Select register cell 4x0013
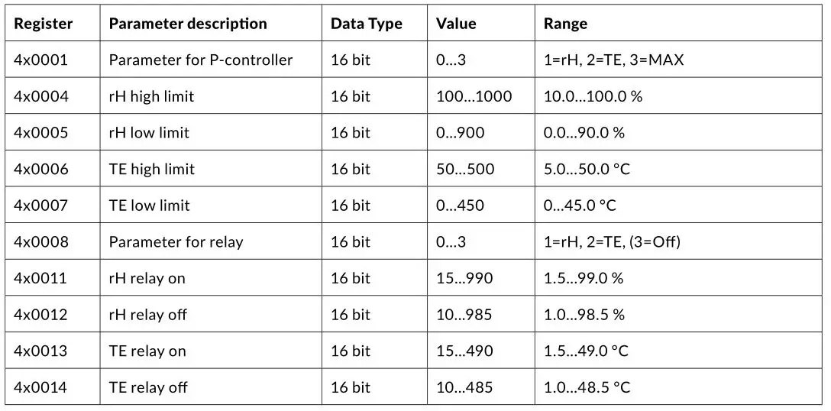Image resolution: width=831 pixels, height=411 pixels. [x=41, y=351]
